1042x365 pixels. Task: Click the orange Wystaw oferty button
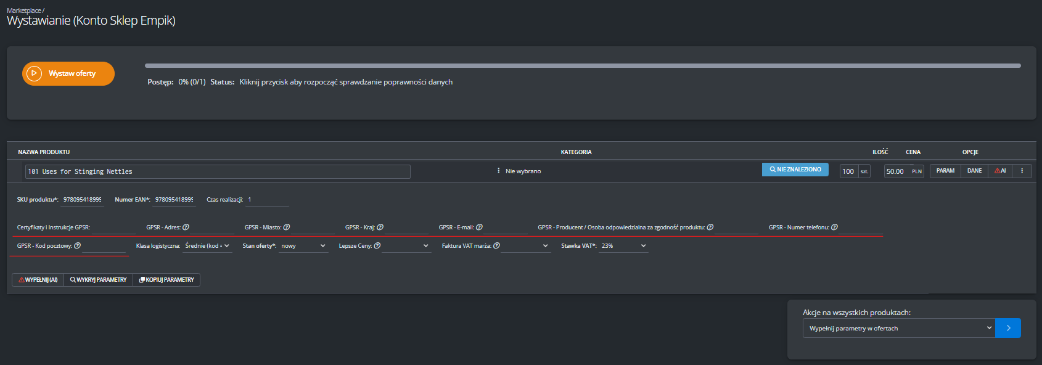click(68, 73)
